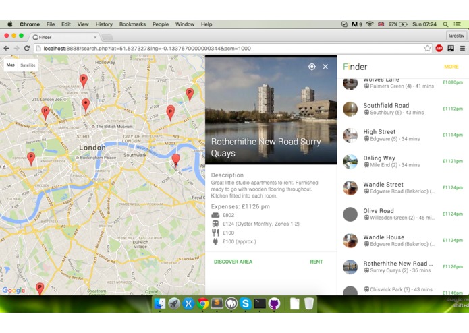This screenshot has width=469, height=333.
Task: Click the Rotherhithe New Road header photo
Action: (271, 110)
